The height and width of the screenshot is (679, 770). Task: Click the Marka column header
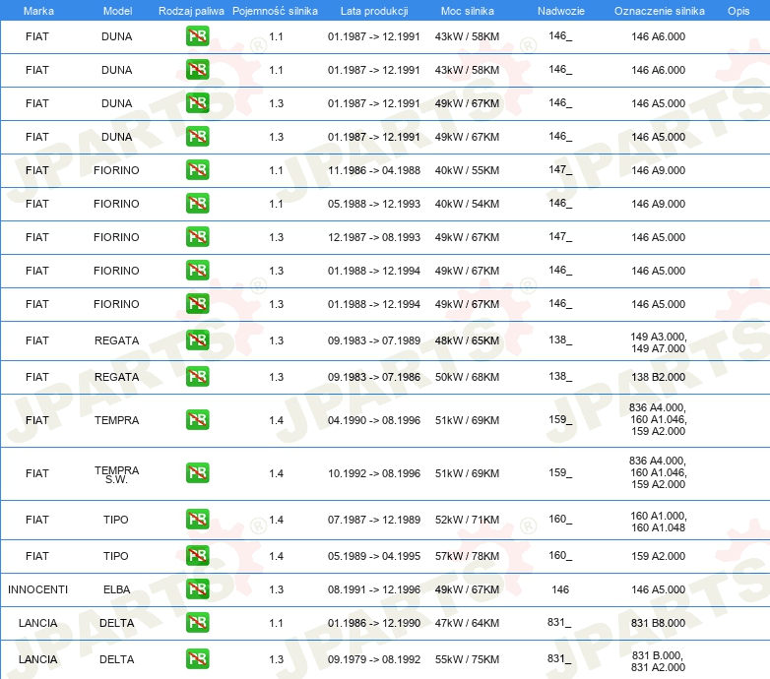38,11
